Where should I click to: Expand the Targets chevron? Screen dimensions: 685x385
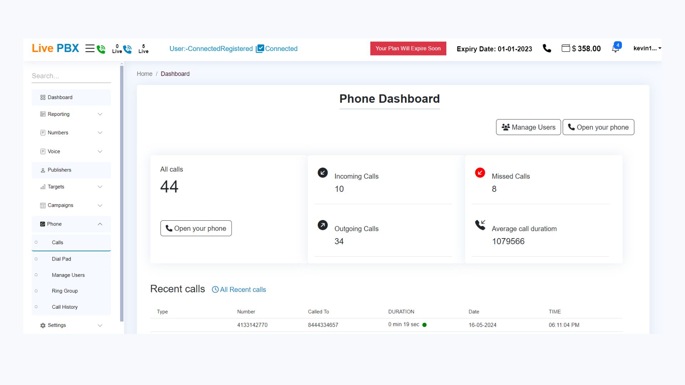100,187
